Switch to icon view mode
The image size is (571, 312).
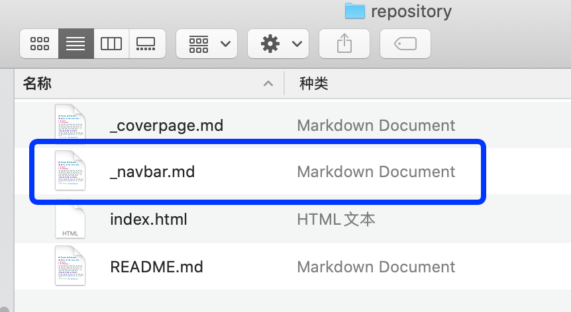coord(39,44)
